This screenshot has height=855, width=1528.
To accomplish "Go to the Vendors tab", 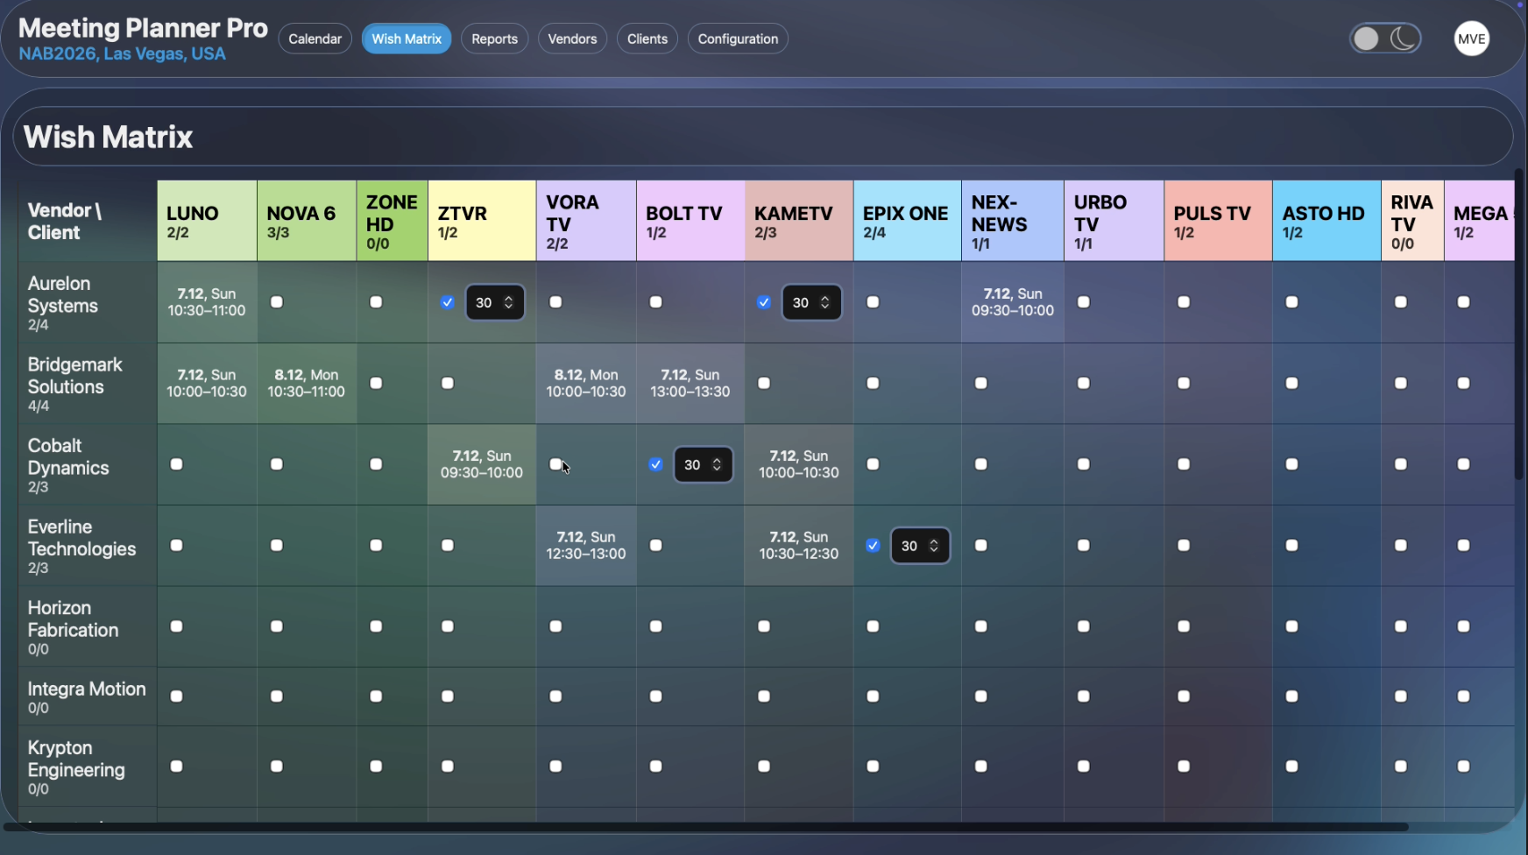I will click(572, 39).
